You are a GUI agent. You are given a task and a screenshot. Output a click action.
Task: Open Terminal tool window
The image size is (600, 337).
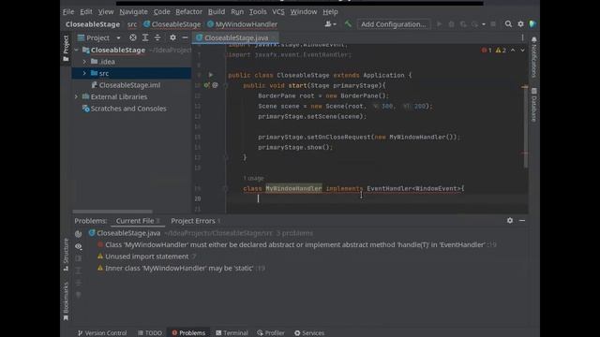232,333
